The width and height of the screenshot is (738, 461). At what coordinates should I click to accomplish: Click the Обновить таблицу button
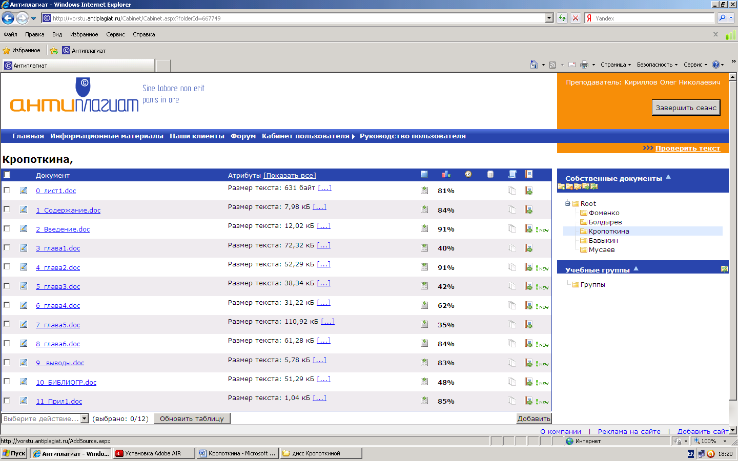click(192, 418)
